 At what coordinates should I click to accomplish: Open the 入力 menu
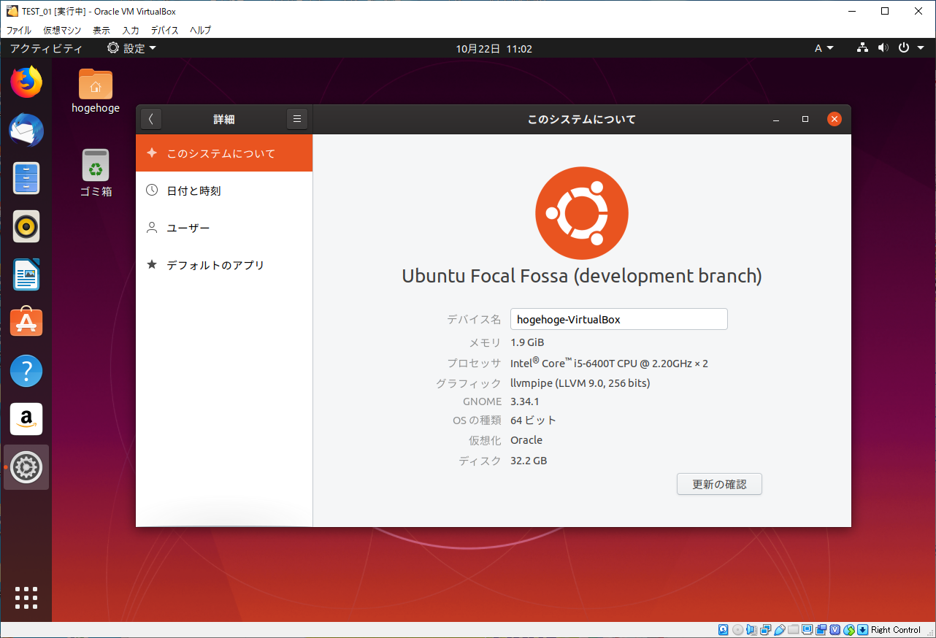click(131, 30)
